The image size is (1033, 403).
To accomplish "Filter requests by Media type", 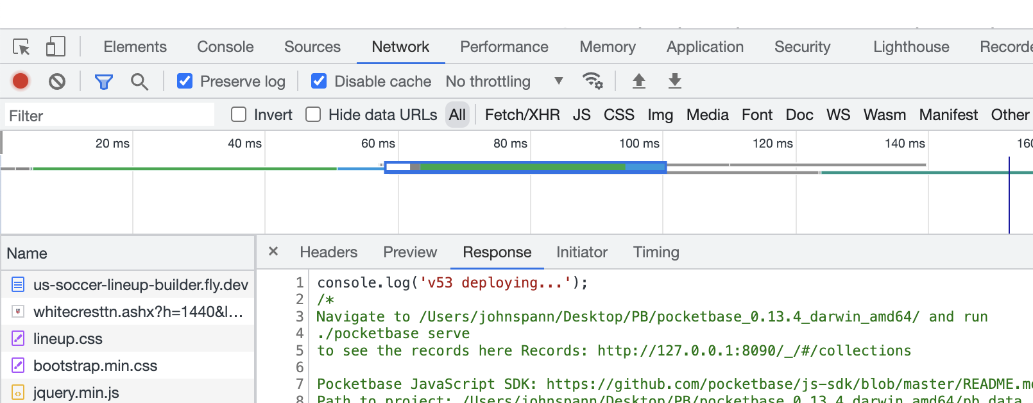I will click(x=708, y=115).
